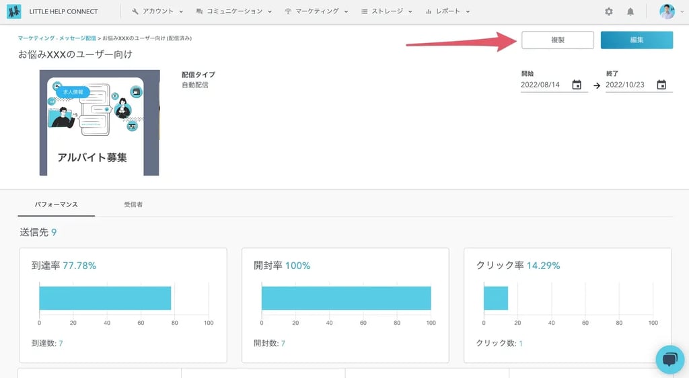Open the notifications bell icon
This screenshot has height=378, width=689.
click(x=630, y=11)
